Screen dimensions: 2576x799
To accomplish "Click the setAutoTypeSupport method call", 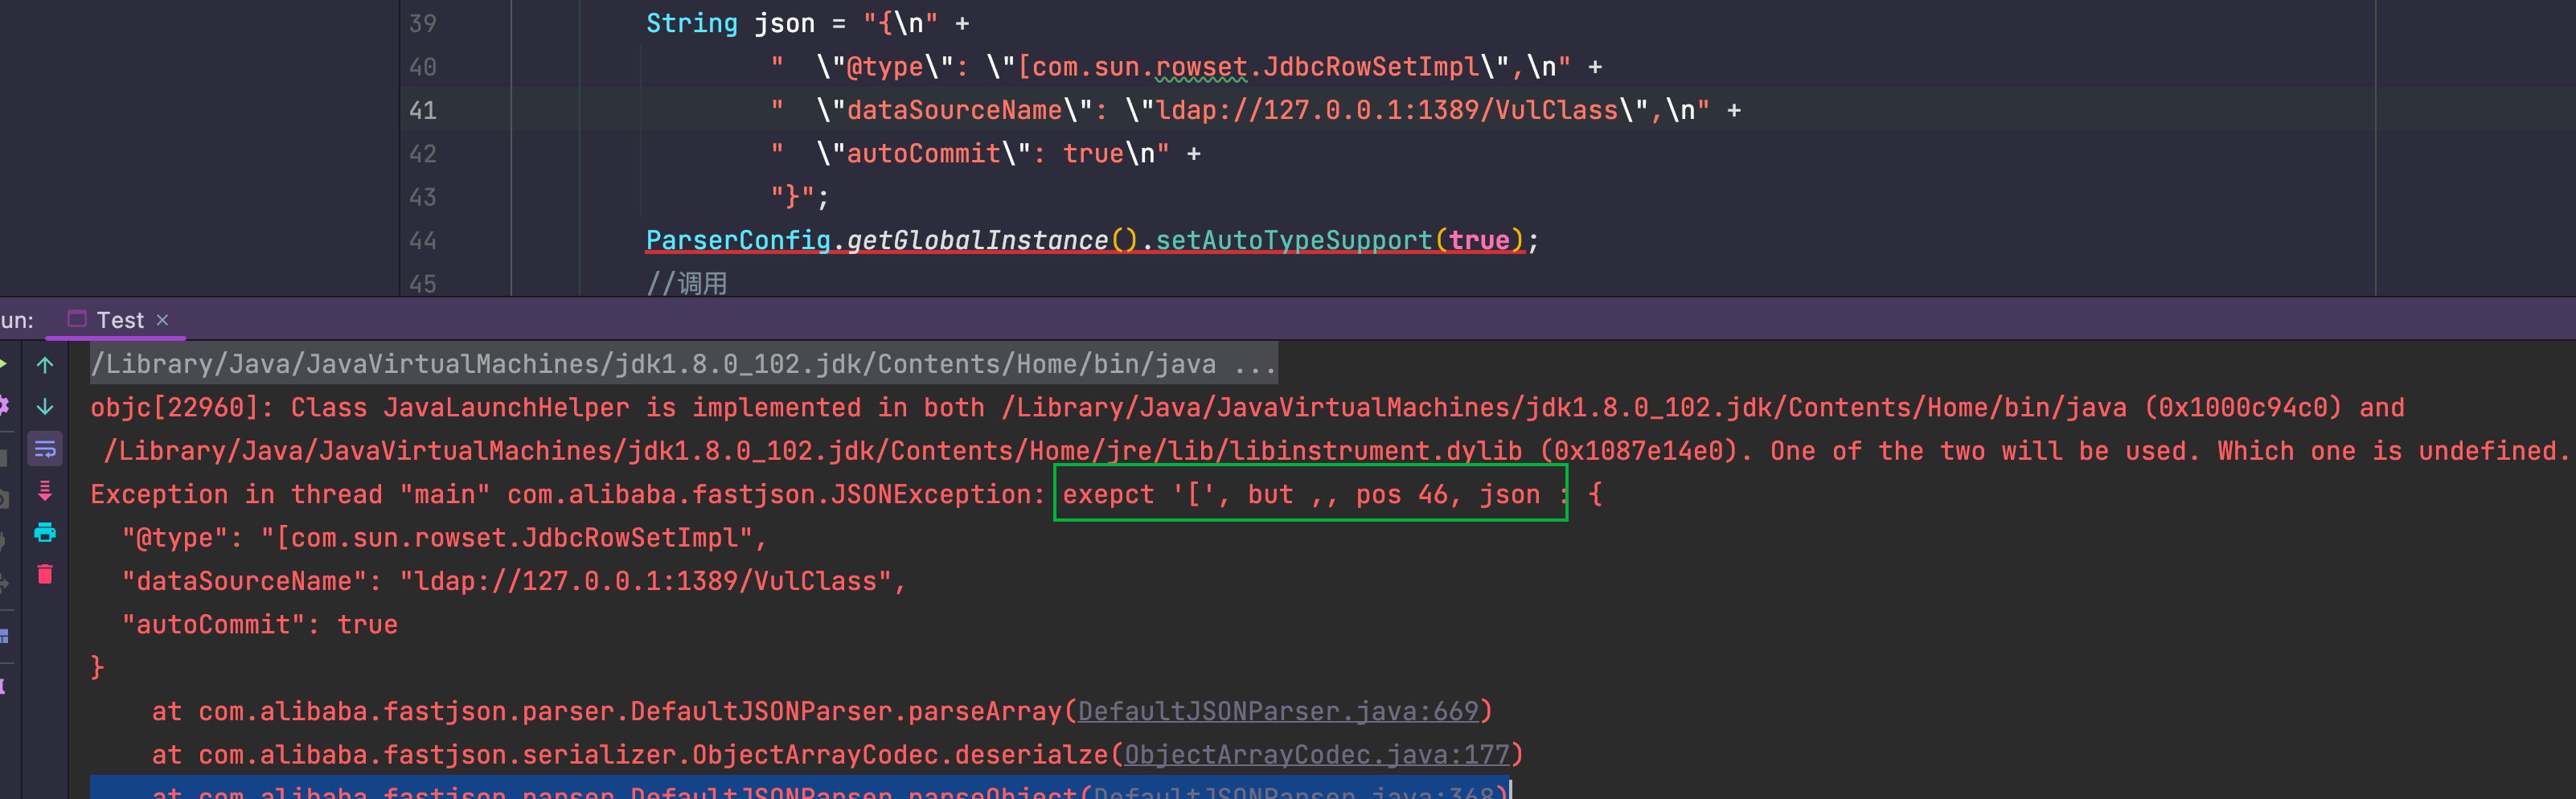I will 1294,240.
